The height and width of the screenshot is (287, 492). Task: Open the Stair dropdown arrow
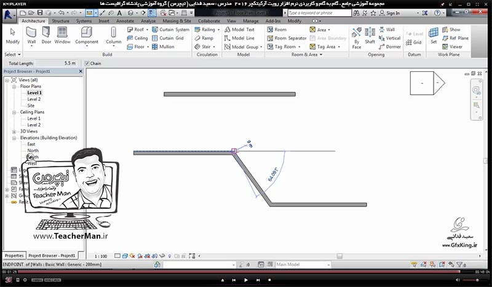click(x=214, y=47)
